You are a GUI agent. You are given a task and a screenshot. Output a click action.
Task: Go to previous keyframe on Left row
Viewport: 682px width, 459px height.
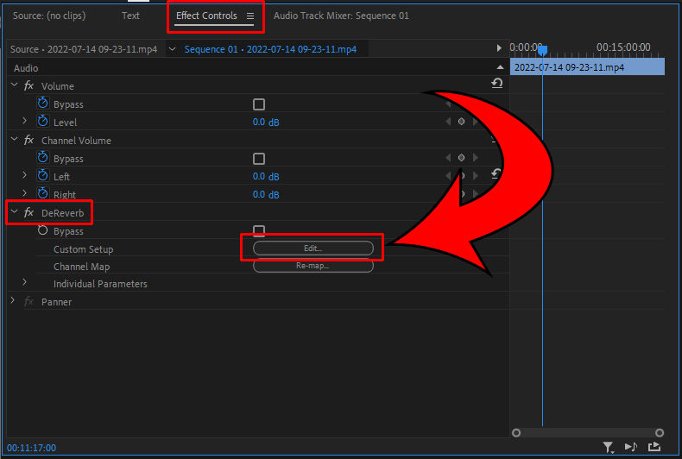pyautogui.click(x=448, y=176)
